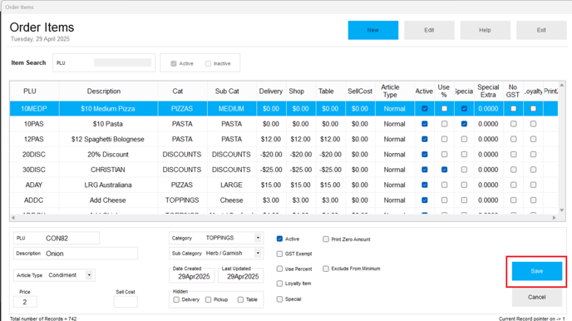Click the horizontal scrollbar right arrow

(x=554, y=218)
